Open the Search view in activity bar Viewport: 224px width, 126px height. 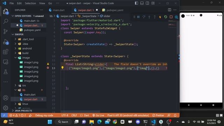pyautogui.click(x=6, y=21)
